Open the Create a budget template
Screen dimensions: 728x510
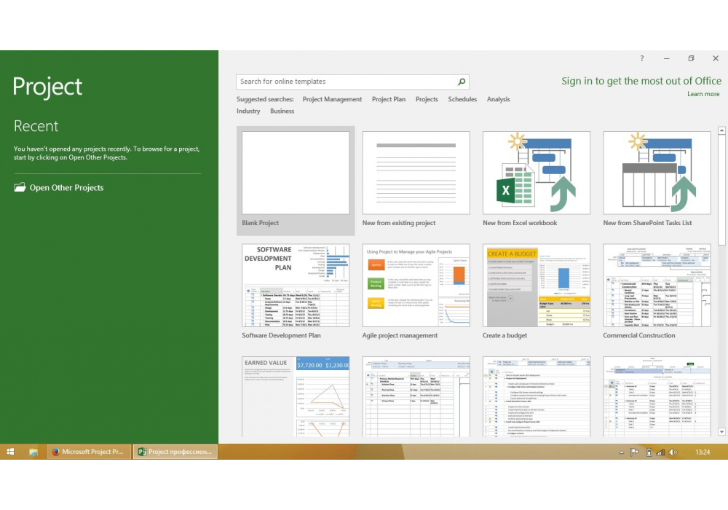coord(537,291)
